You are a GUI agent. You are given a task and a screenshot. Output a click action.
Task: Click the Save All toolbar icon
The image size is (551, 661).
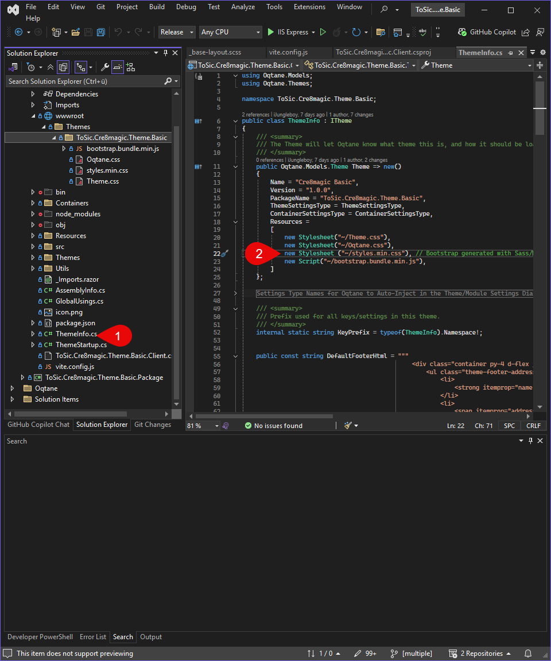tap(101, 32)
